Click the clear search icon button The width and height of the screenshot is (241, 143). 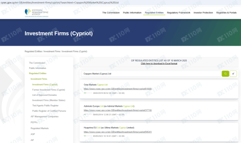[x=233, y=74]
